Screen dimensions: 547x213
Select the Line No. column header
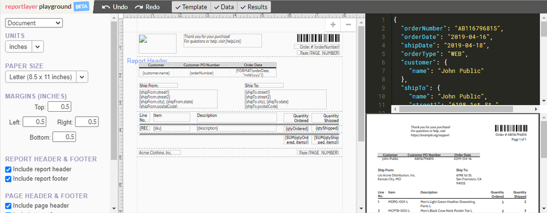click(144, 117)
